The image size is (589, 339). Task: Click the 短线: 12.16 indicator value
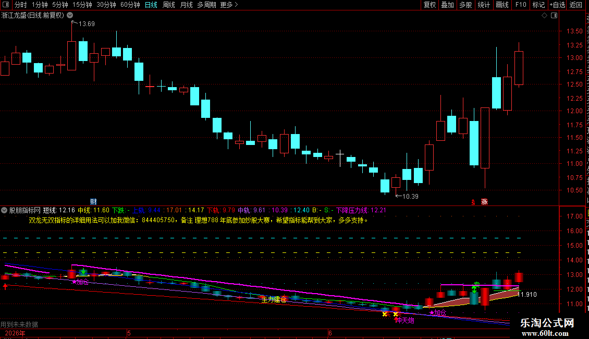59,211
